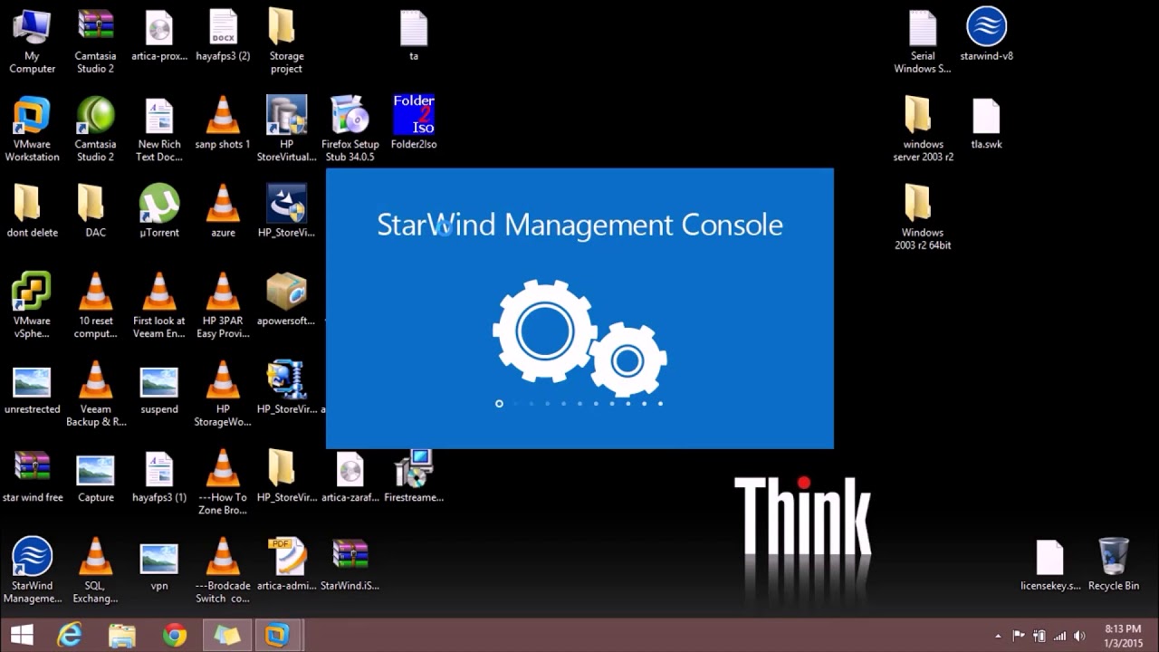Select the Camtasia Studio 2 green ball shortcut
The image size is (1159, 652).
95,129
